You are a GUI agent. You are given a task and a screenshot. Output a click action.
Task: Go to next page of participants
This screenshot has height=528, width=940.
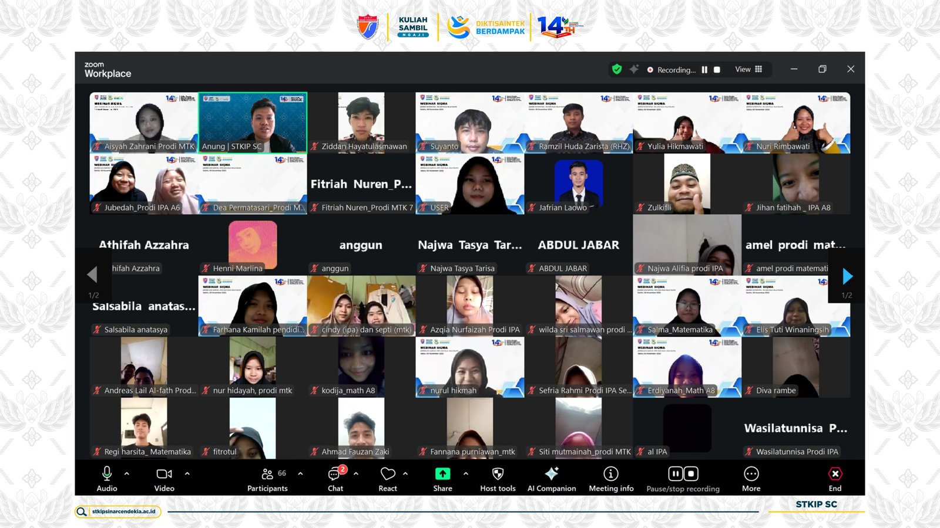(847, 276)
